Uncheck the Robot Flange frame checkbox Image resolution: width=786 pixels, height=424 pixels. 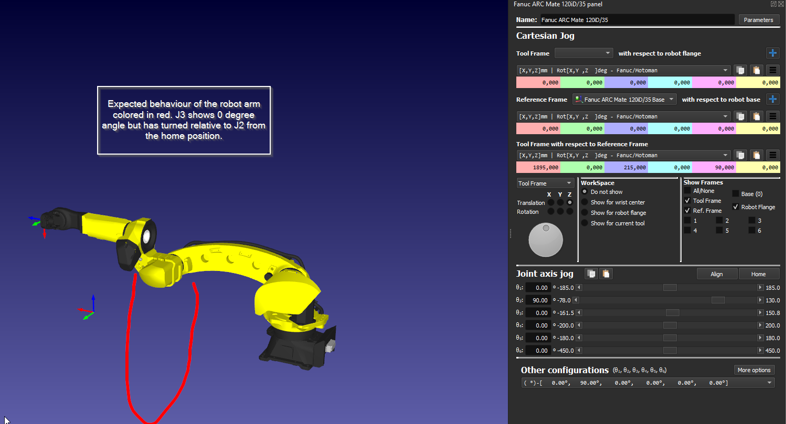tap(736, 207)
